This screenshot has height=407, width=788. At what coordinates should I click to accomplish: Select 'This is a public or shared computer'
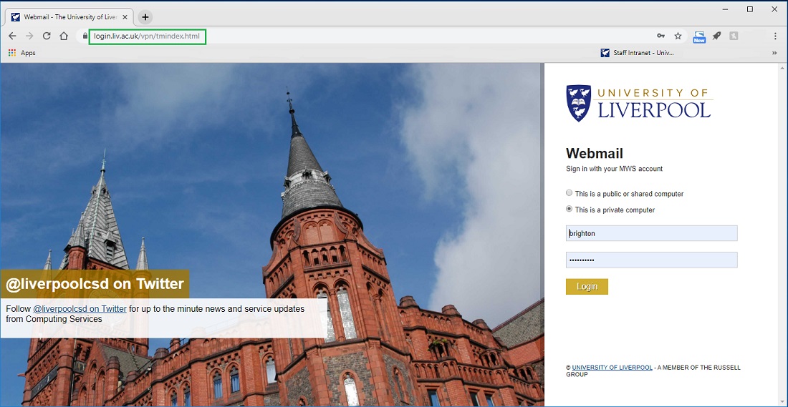point(570,192)
